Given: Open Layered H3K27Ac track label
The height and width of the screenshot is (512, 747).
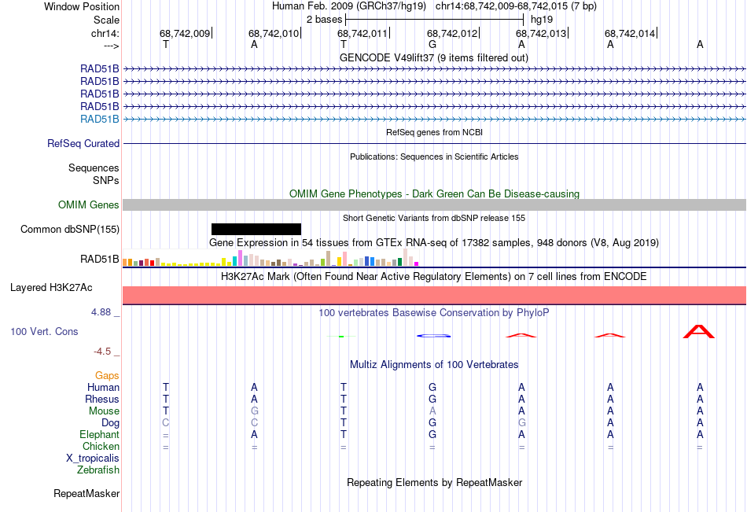Looking at the screenshot, I should [x=51, y=288].
